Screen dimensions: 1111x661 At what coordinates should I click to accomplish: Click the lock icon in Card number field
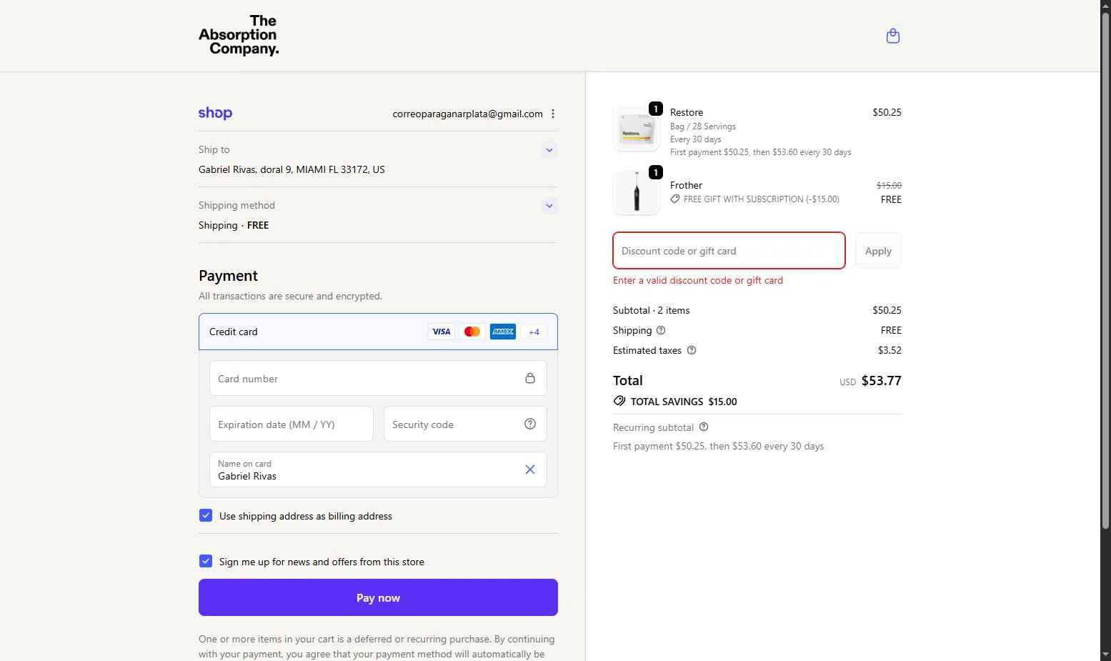[530, 378]
